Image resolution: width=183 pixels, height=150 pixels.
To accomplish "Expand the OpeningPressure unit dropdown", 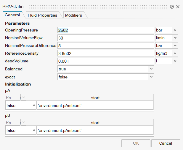I will (x=175, y=30).
